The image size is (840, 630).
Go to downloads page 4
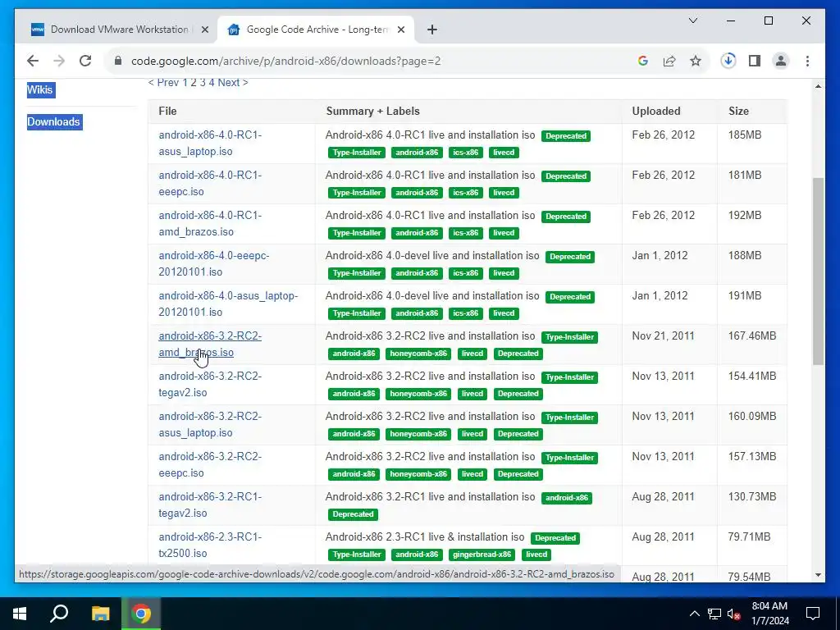click(x=212, y=83)
